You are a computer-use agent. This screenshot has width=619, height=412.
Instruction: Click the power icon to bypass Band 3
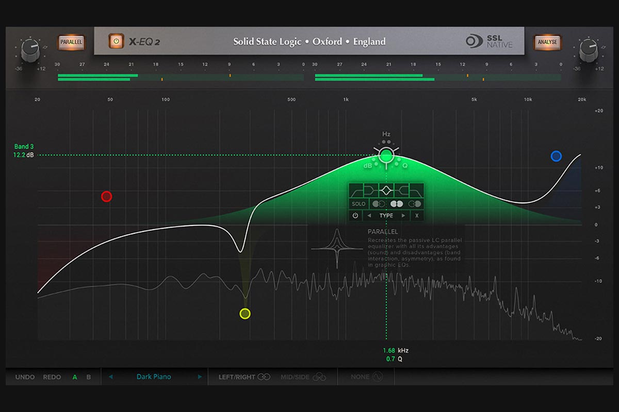[355, 215]
